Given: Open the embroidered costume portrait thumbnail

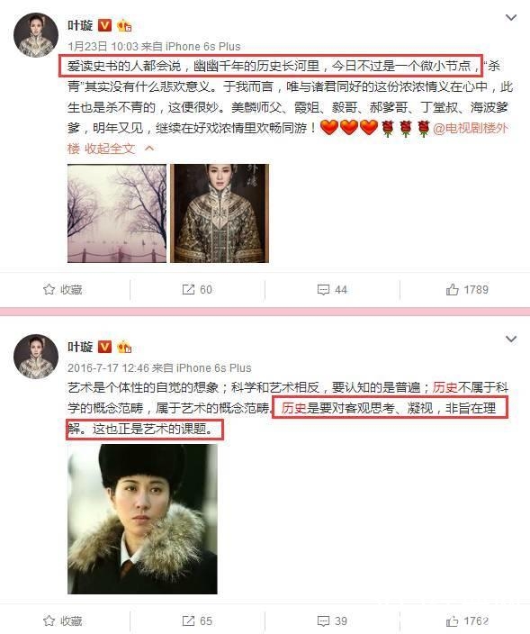Looking at the screenshot, I should point(220,213).
